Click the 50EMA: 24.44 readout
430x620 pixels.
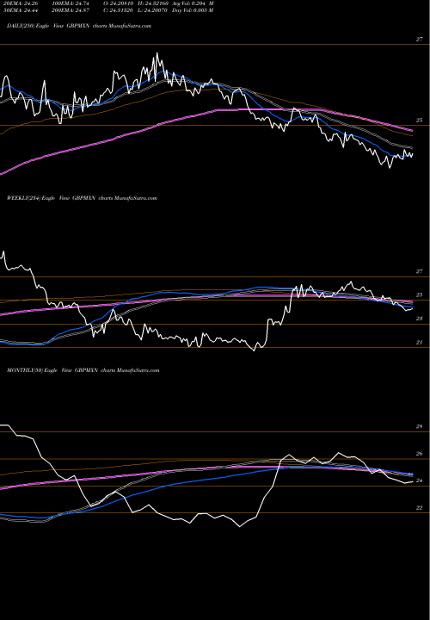pos(19,10)
